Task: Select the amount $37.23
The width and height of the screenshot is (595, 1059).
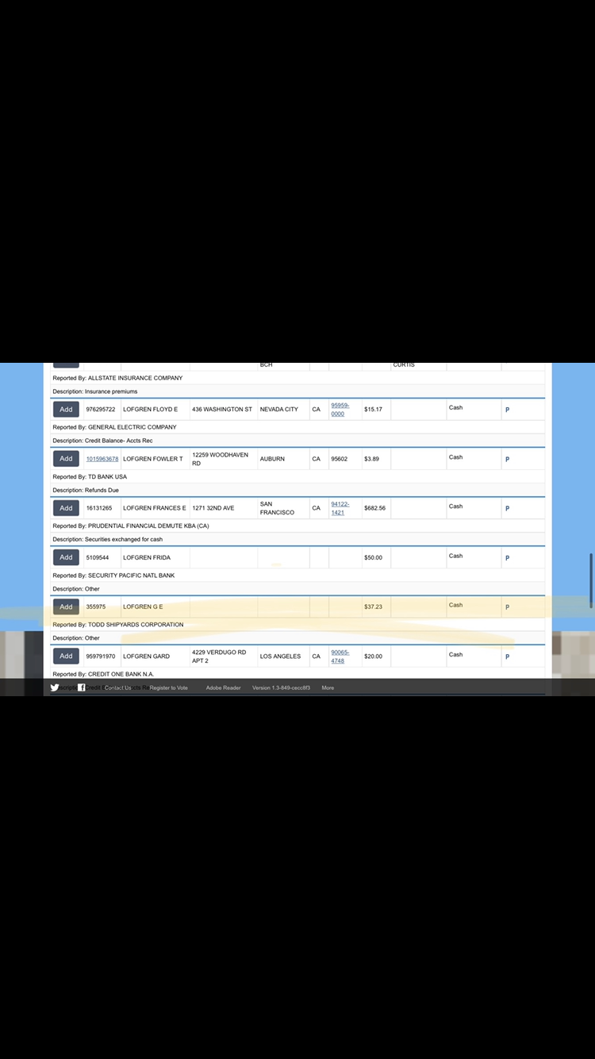Action: tap(374, 607)
